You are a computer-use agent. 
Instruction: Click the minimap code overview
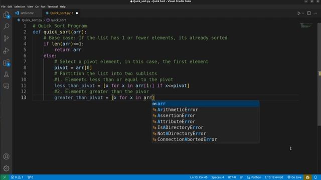pos(306,25)
